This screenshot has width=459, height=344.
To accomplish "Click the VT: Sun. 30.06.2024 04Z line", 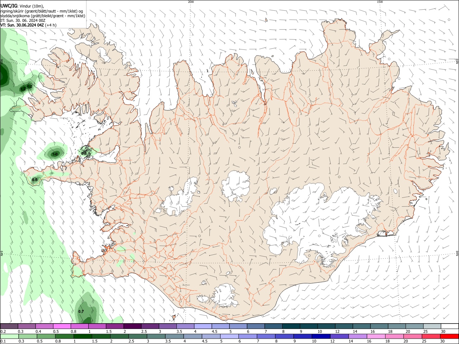I will click(x=22, y=25).
